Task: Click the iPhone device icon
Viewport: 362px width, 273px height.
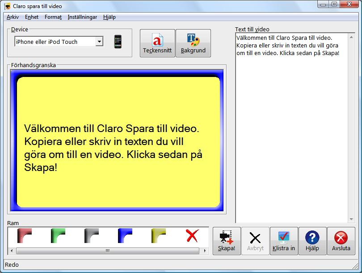Action: [118, 42]
